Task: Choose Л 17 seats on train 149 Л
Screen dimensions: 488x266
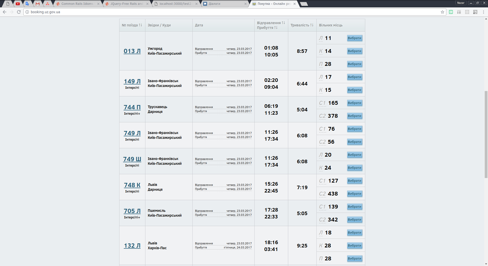Action: point(355,77)
